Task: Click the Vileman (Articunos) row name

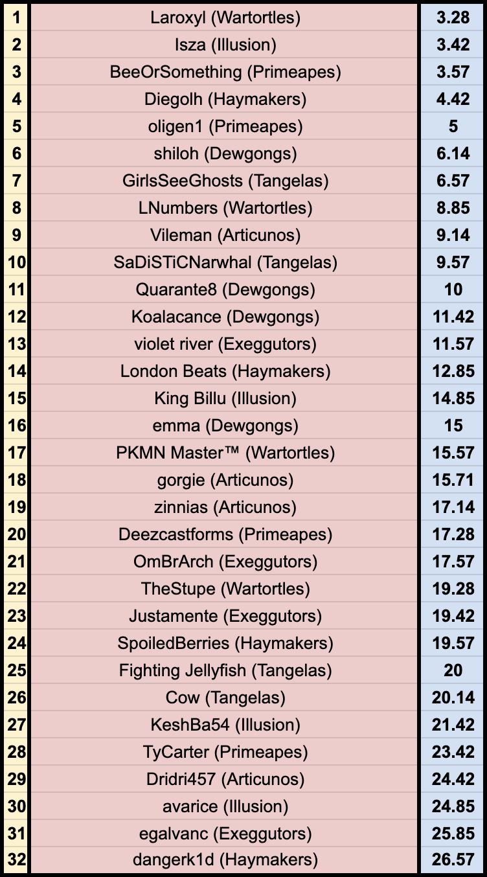Action: pyautogui.click(x=225, y=235)
